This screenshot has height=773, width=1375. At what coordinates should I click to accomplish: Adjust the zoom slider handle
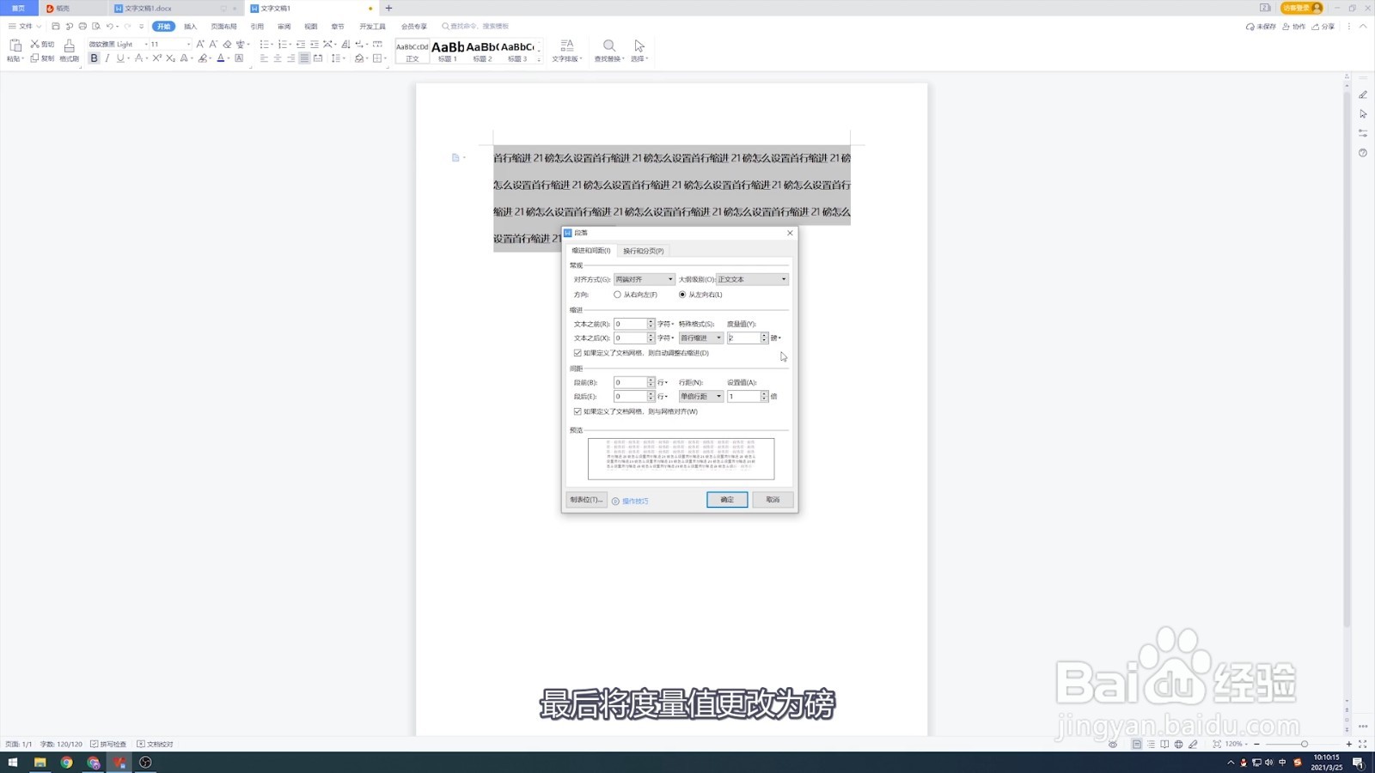1304,744
